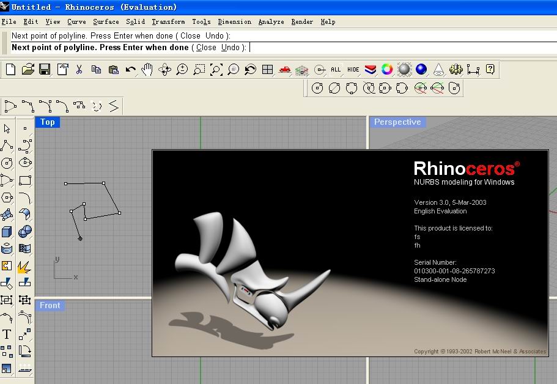This screenshot has height=384, width=557.
Task: Click the orange Join puzzle icon
Action: pyautogui.click(x=7, y=266)
